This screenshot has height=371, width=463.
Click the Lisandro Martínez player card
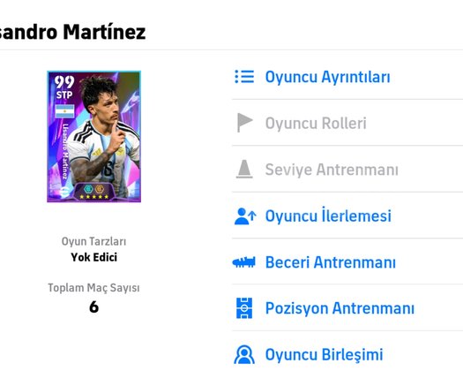pos(93,136)
